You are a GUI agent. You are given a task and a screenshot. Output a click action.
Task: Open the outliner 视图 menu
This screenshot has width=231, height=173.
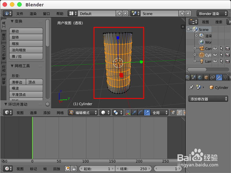pos(206,22)
